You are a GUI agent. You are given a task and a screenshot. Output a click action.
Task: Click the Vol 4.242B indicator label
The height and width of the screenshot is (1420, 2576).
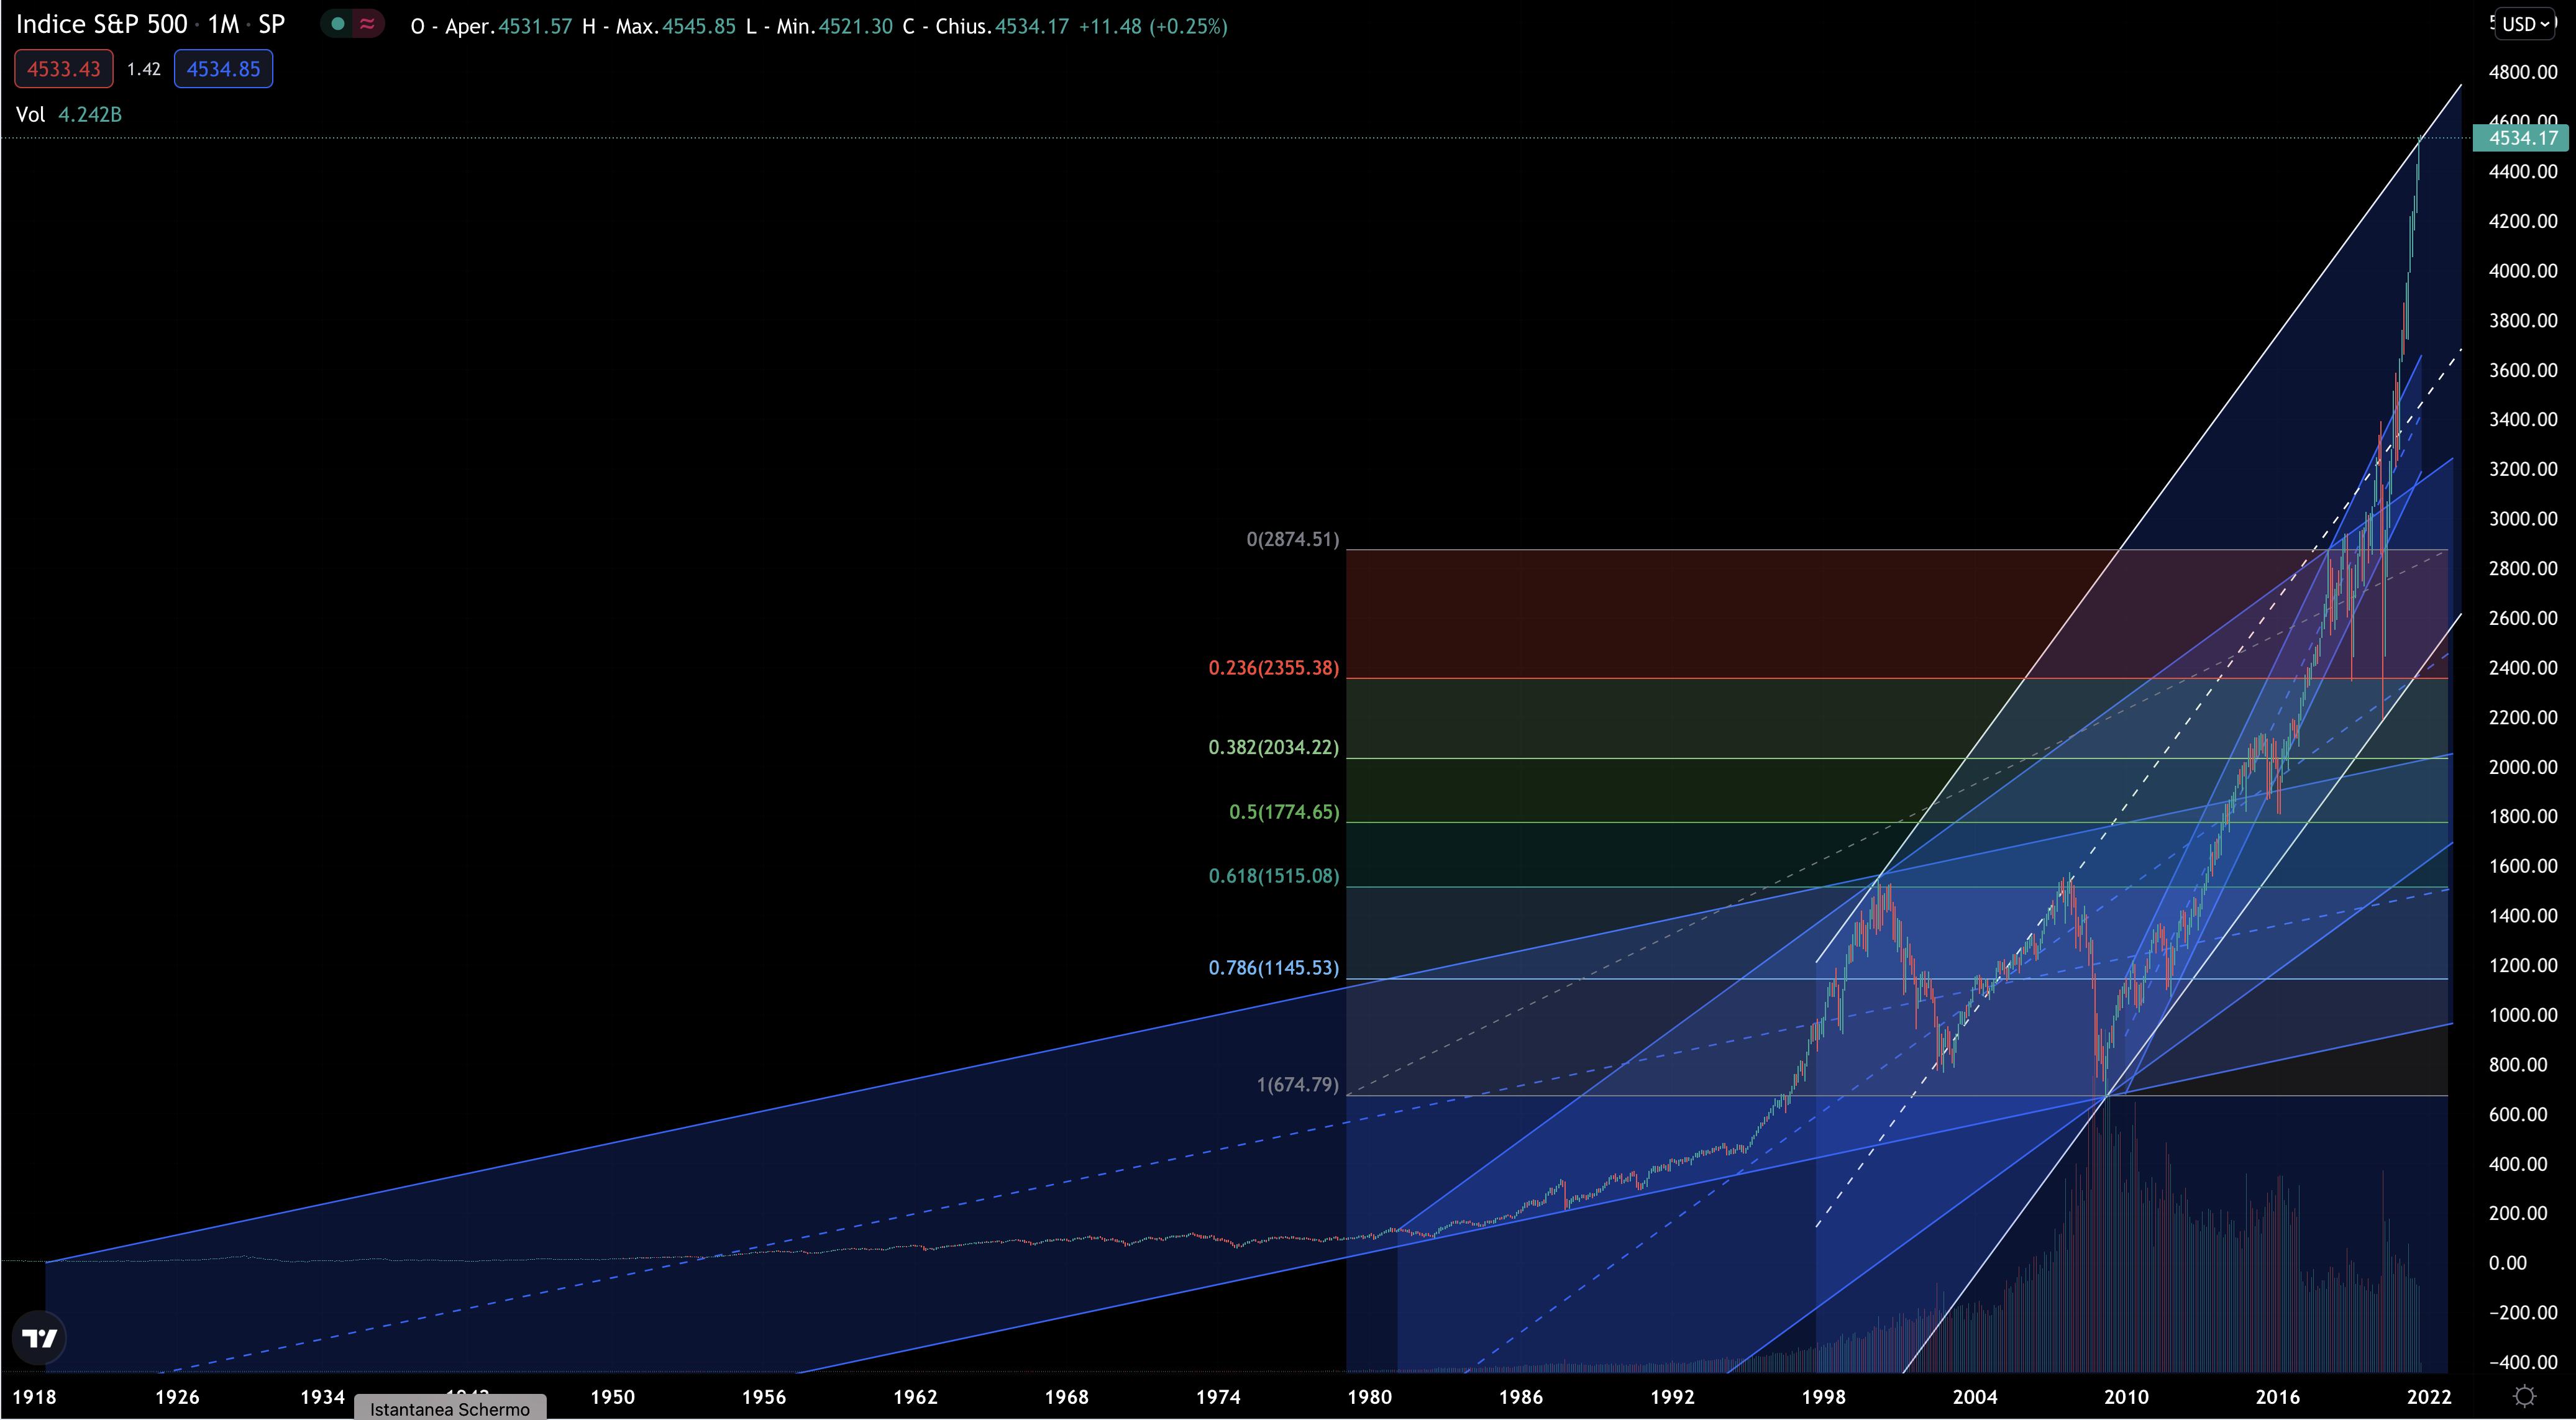click(69, 114)
